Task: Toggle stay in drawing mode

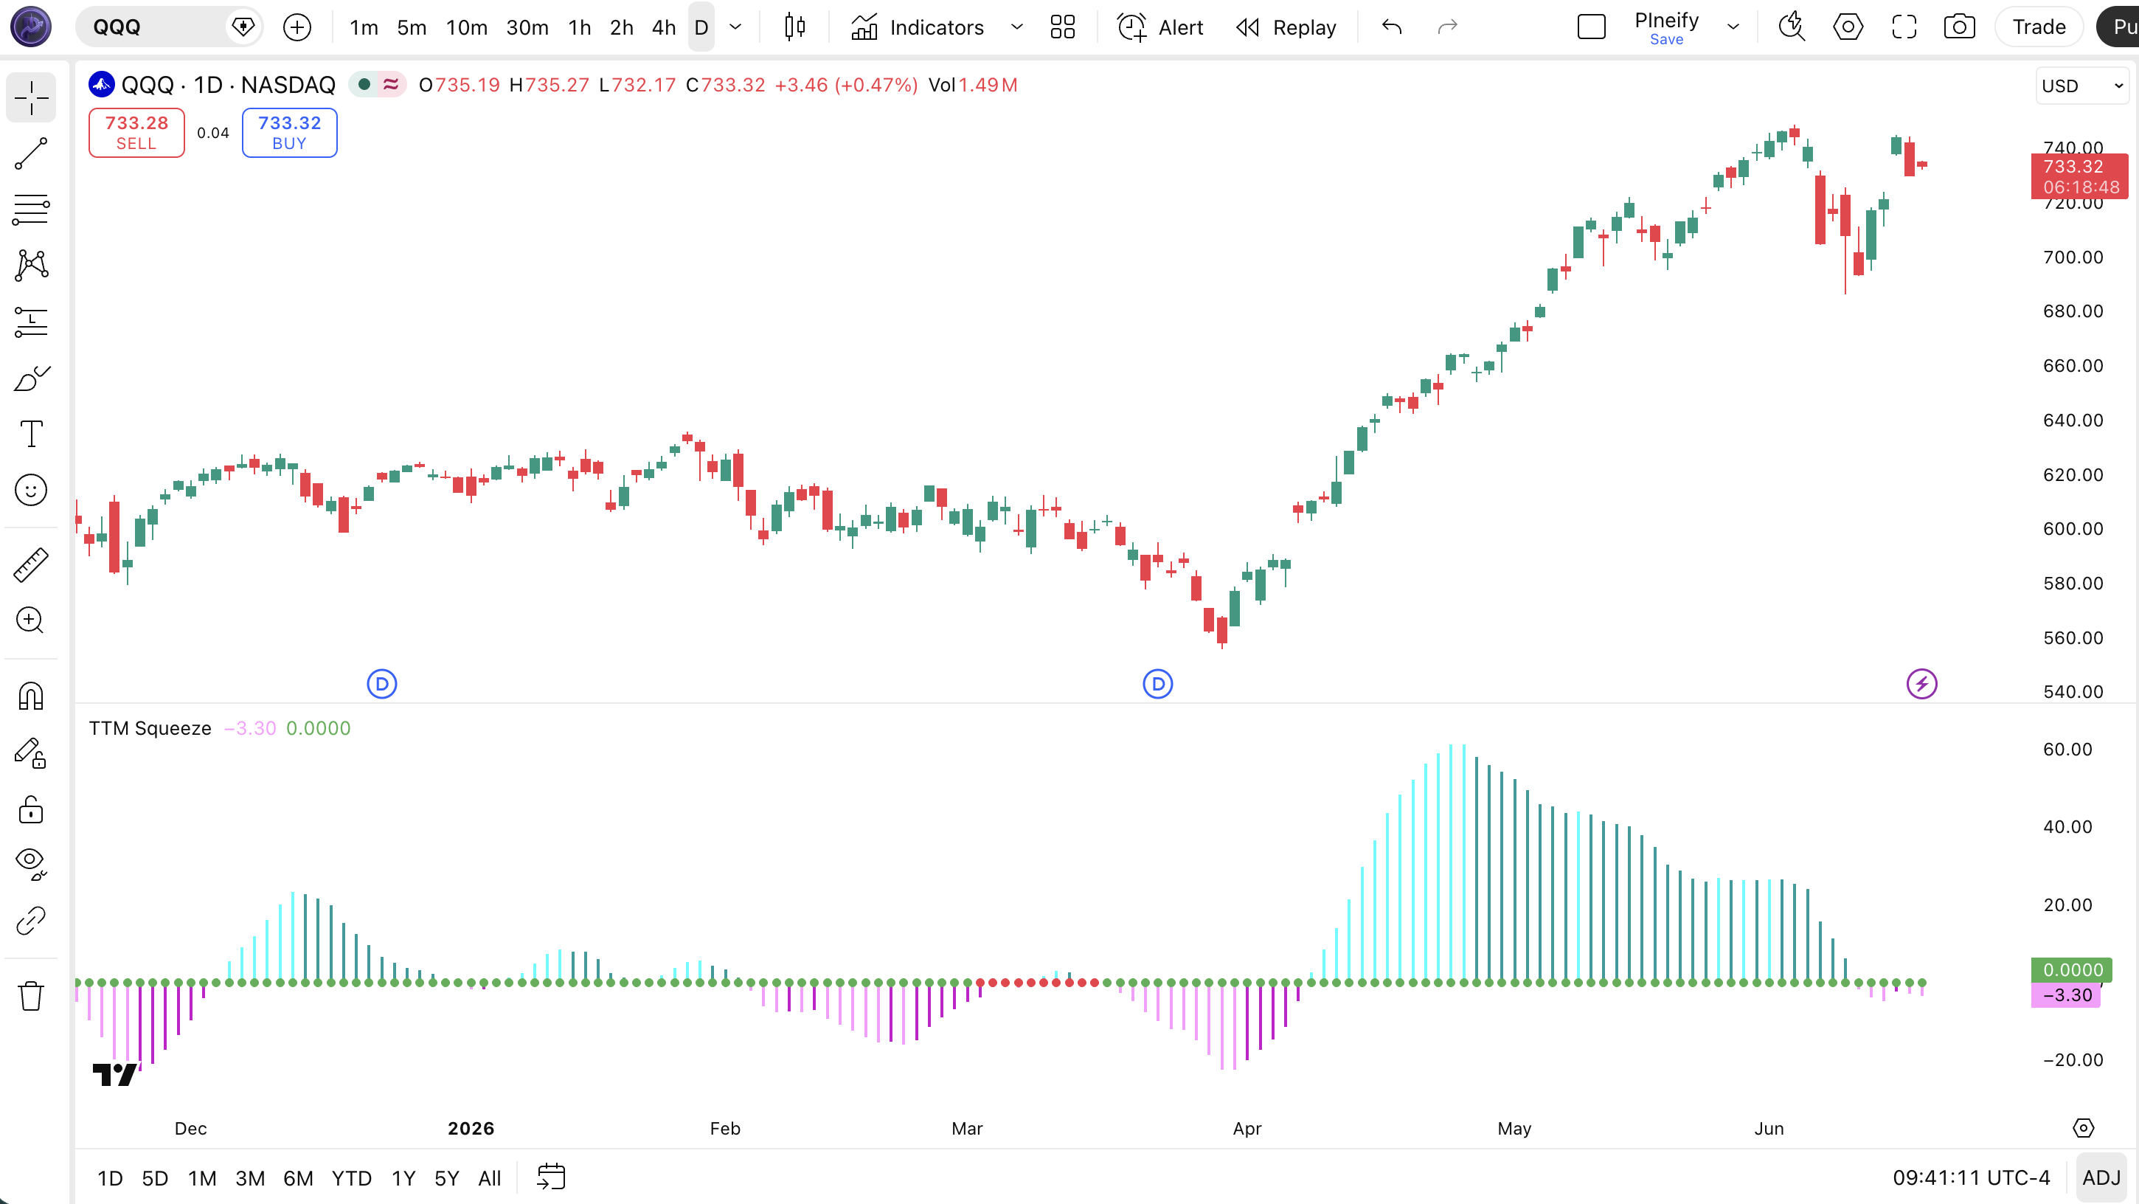Action: 31,752
